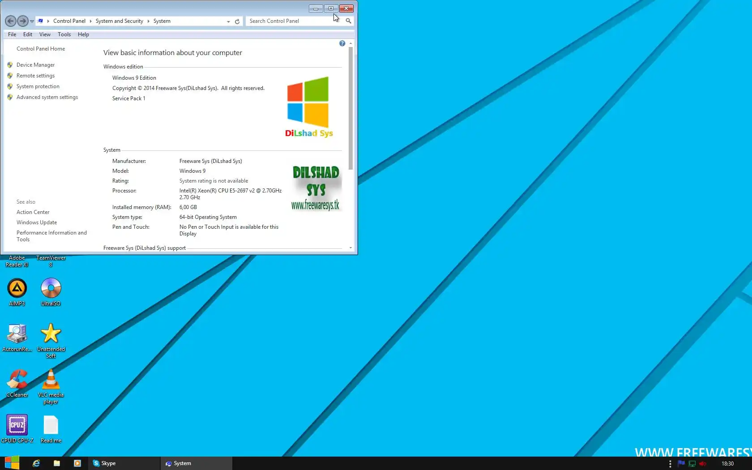752x470 pixels.
Task: Click the taskbar clock showing 18:30
Action: pos(727,464)
